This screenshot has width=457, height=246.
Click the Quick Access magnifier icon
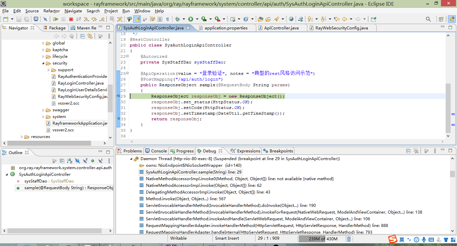(428, 19)
